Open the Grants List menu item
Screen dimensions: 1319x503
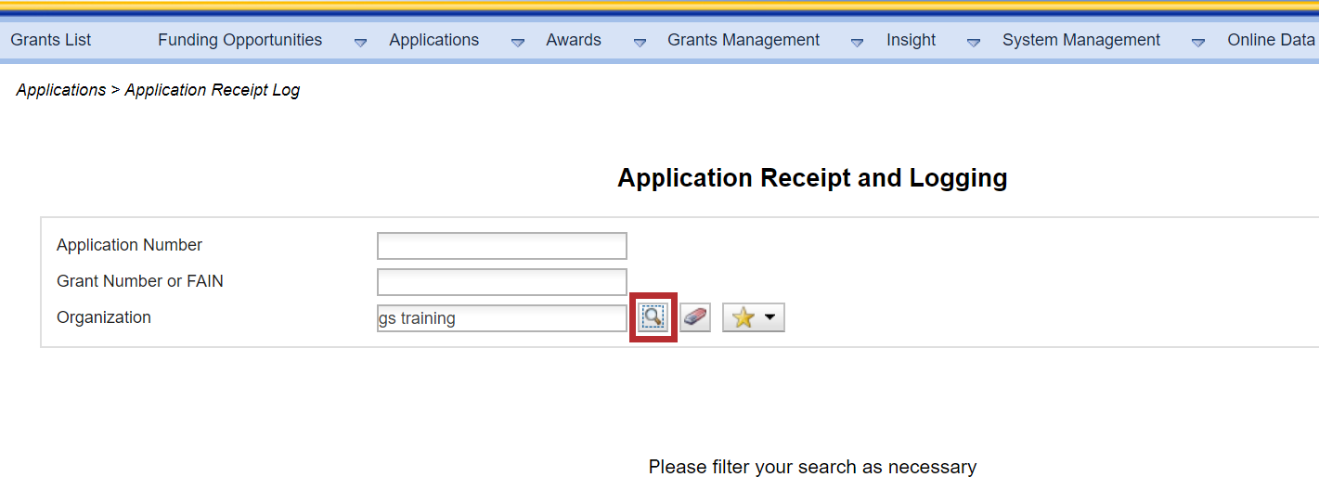pyautogui.click(x=51, y=40)
